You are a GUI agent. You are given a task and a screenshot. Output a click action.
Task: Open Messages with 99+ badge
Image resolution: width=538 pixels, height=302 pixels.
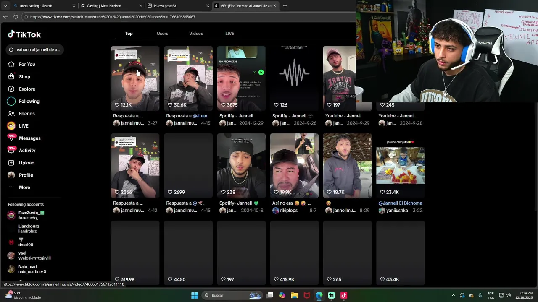point(29,138)
